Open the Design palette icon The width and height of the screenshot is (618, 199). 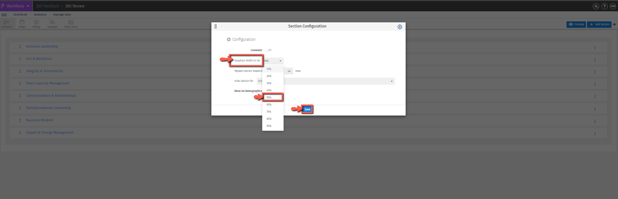22,24
